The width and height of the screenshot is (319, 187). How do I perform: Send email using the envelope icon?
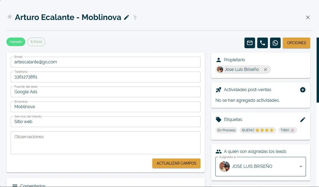click(x=250, y=43)
